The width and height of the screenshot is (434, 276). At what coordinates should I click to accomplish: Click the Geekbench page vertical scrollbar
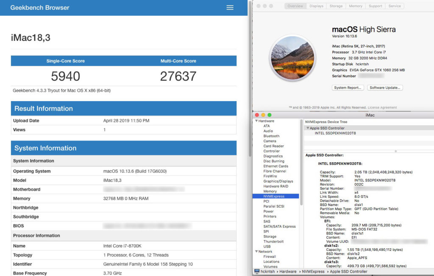(250, 79)
